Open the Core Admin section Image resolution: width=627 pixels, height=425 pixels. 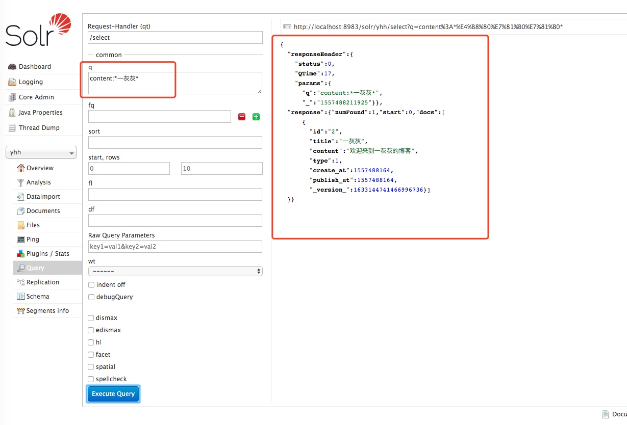click(36, 97)
